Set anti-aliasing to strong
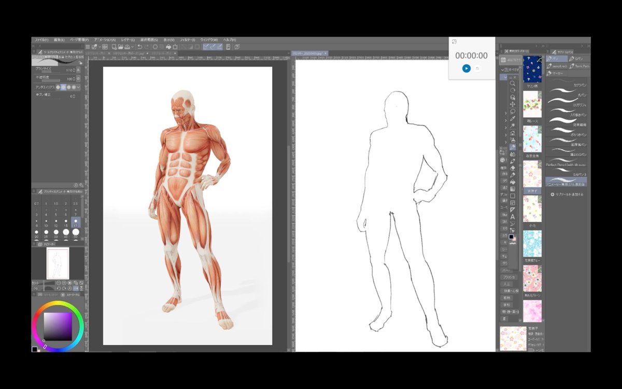 pos(74,87)
